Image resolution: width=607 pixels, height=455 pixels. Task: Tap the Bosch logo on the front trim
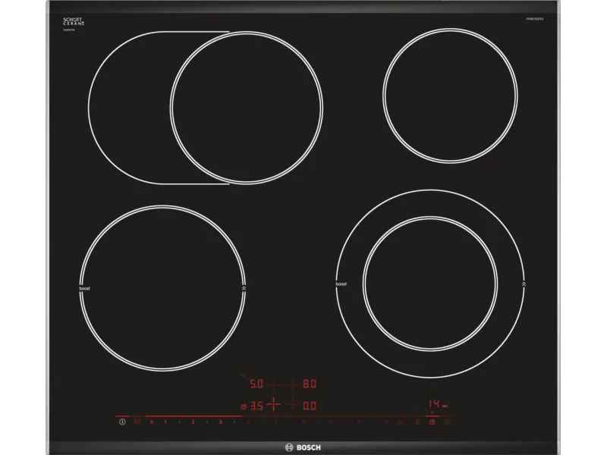(303, 447)
